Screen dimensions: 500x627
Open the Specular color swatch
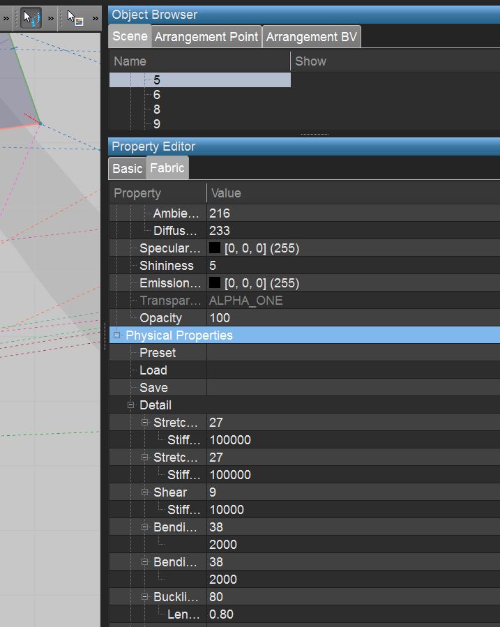tap(215, 248)
